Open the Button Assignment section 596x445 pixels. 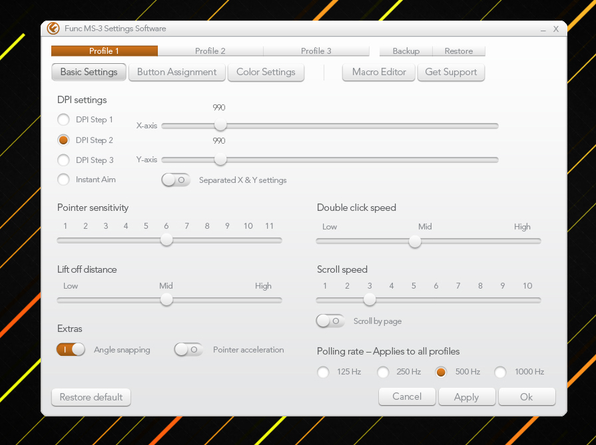point(176,72)
